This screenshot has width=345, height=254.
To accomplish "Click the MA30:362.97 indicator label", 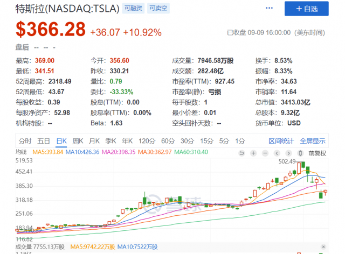I will click(155, 152).
